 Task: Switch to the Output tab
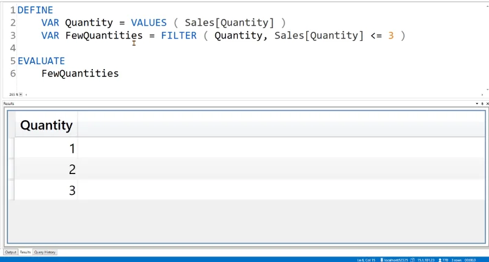pyautogui.click(x=10, y=252)
